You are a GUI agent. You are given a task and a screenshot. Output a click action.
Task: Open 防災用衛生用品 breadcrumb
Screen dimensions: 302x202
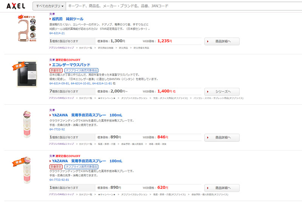pyautogui.click(x=141, y=48)
